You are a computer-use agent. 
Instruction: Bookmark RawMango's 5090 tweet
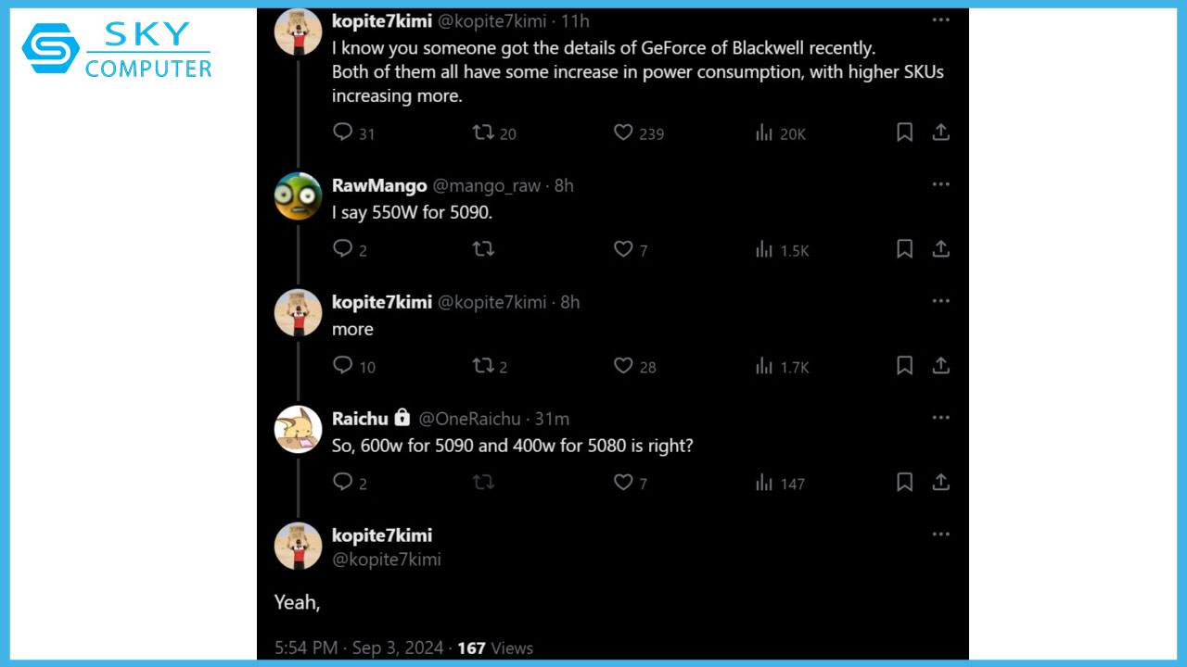point(905,249)
